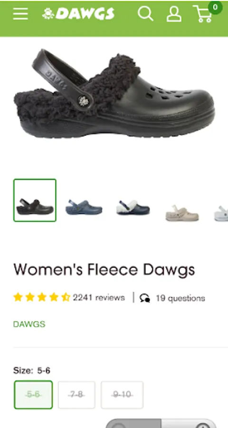Select size 7-8 option
Image resolution: width=228 pixels, height=428 pixels.
pyautogui.click(x=76, y=395)
